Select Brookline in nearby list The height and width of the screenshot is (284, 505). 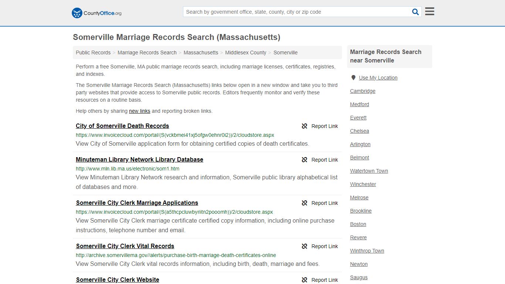pyautogui.click(x=361, y=211)
